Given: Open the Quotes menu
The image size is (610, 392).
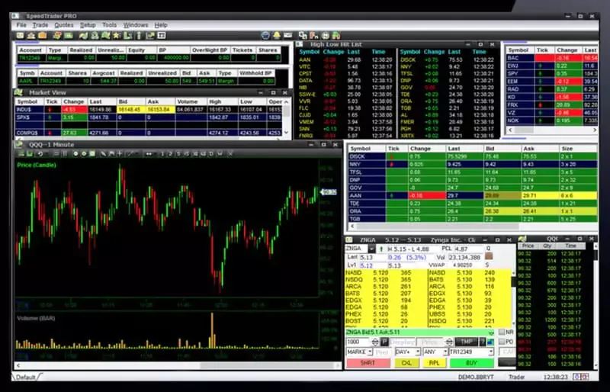Looking at the screenshot, I should pyautogui.click(x=64, y=25).
